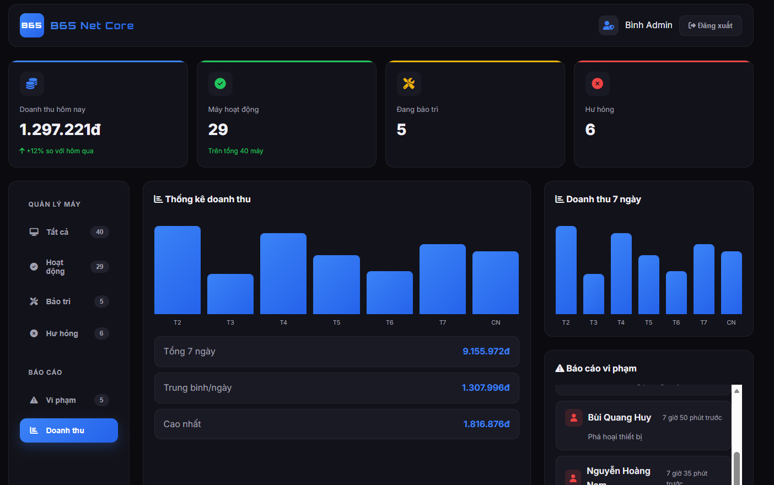Click the B65 logo icon

[x=31, y=25]
